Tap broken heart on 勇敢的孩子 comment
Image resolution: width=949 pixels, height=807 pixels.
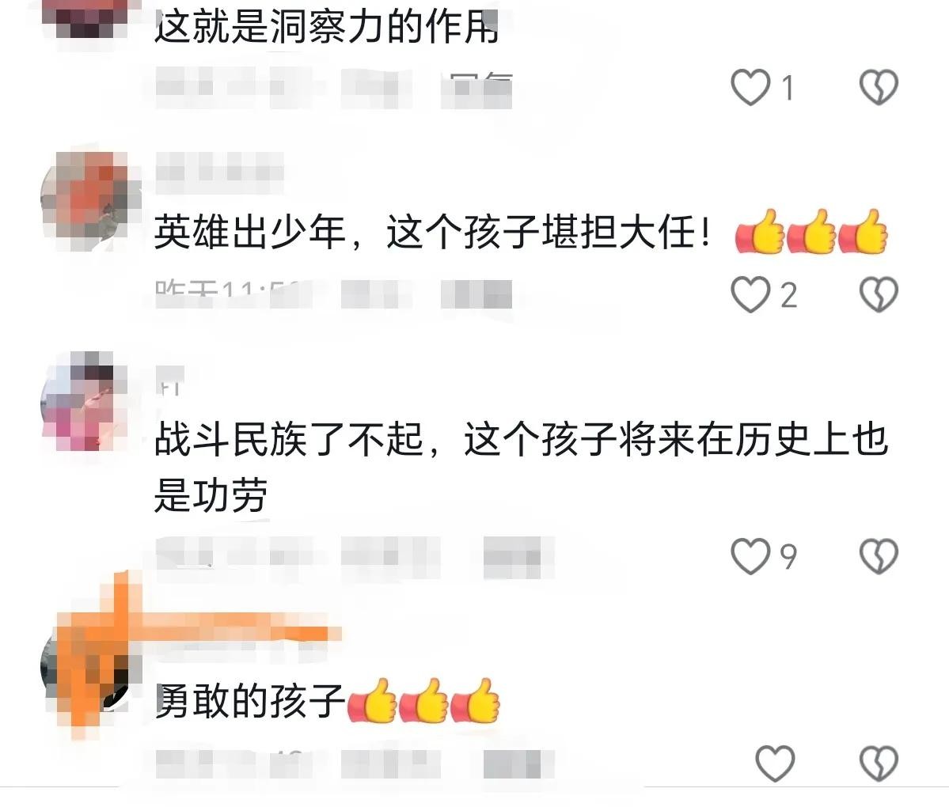pos(879,763)
